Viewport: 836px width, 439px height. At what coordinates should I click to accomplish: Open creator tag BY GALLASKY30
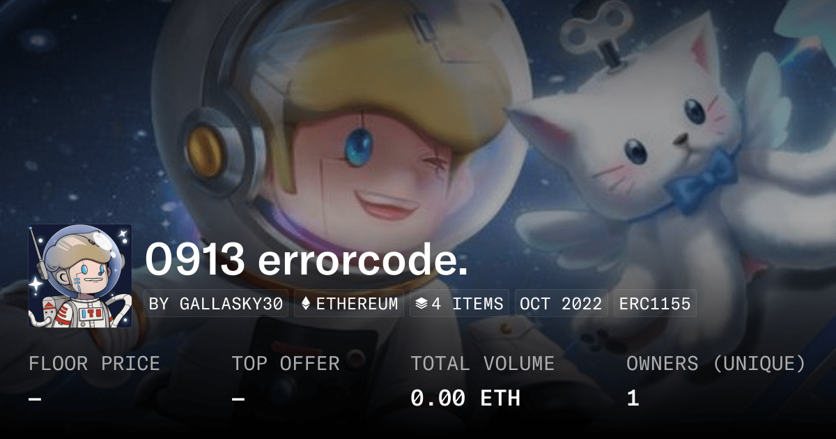(217, 304)
